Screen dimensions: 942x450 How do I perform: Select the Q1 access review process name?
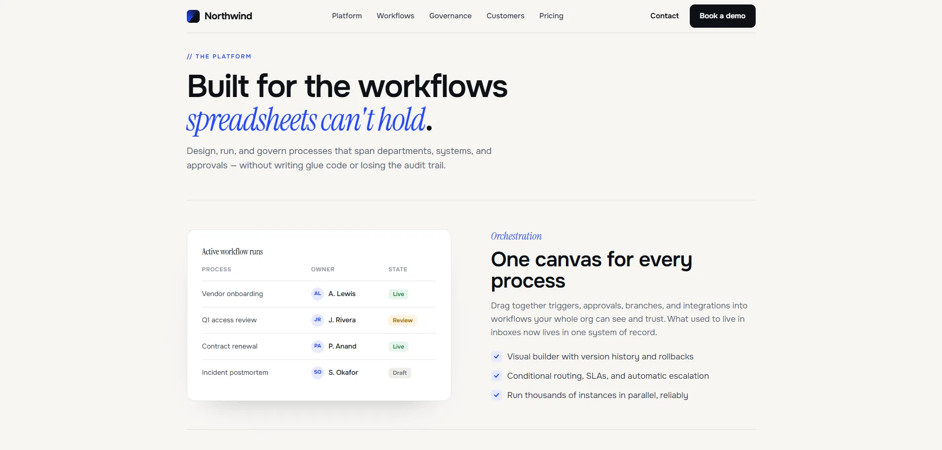(x=229, y=320)
